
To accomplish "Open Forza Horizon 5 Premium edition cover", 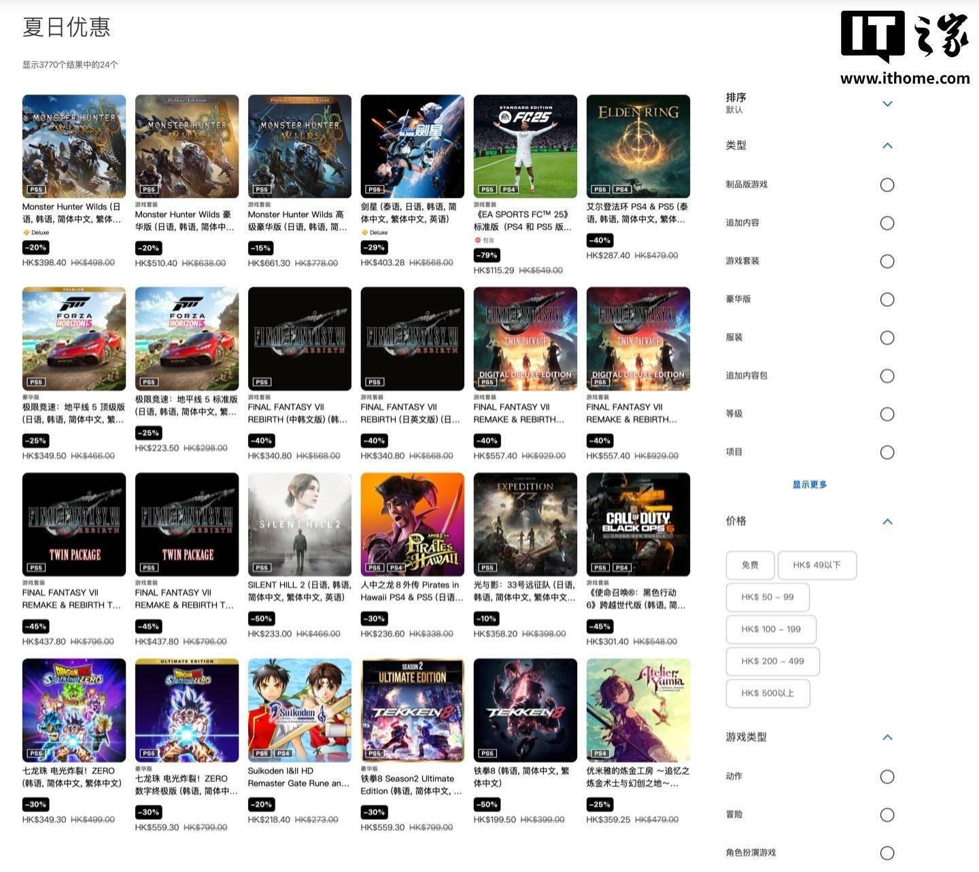I will pyautogui.click(x=74, y=339).
